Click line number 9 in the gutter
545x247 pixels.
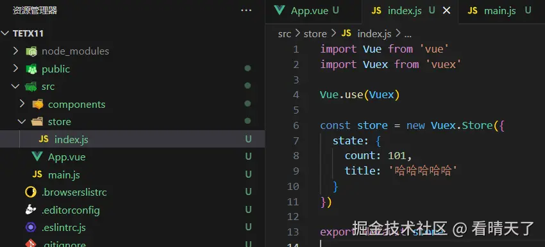pos(296,171)
